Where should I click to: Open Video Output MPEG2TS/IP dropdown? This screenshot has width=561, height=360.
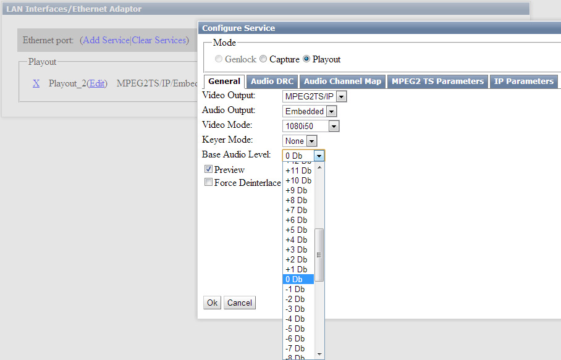(x=314, y=96)
